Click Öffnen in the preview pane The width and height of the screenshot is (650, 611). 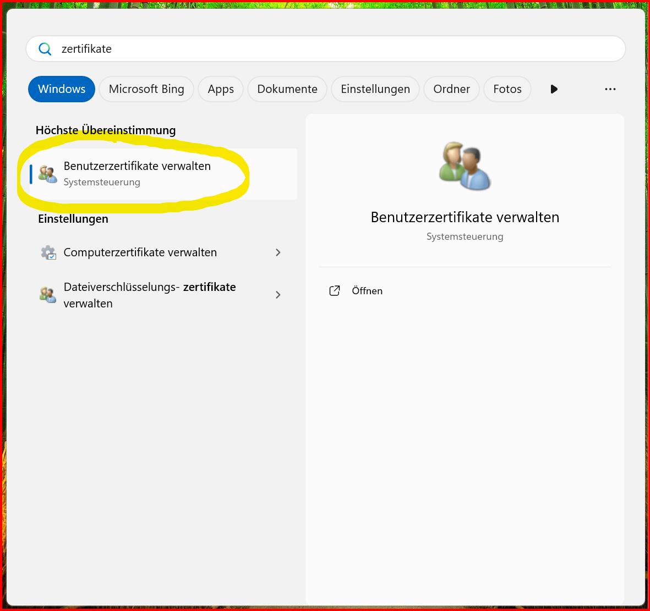click(x=367, y=291)
